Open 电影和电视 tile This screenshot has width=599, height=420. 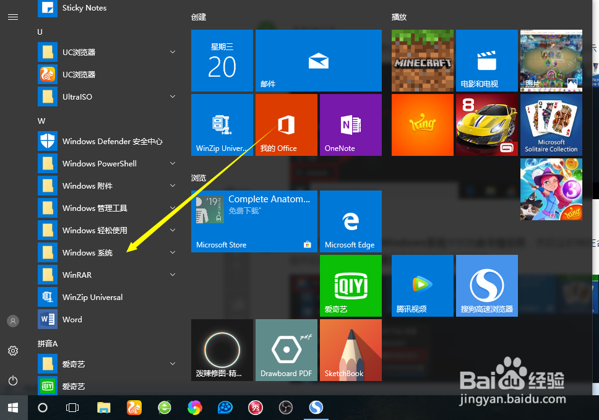[x=487, y=61]
